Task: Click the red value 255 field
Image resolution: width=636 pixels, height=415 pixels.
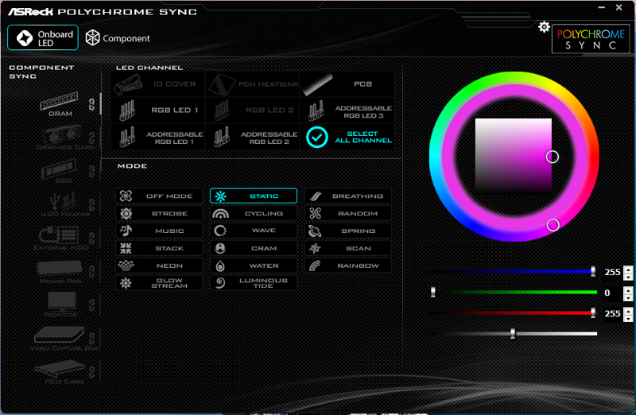Action: pyautogui.click(x=612, y=313)
